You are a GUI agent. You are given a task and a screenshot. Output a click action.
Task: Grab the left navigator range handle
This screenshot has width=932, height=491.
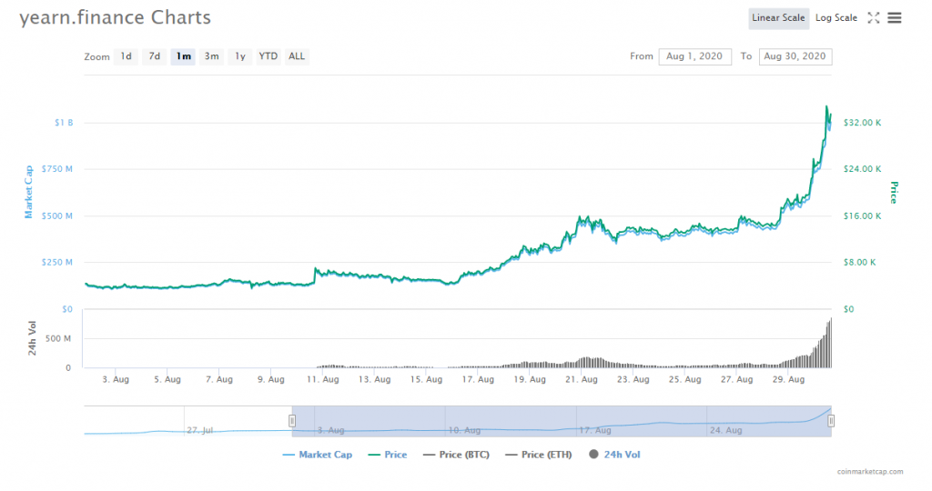tap(292, 421)
